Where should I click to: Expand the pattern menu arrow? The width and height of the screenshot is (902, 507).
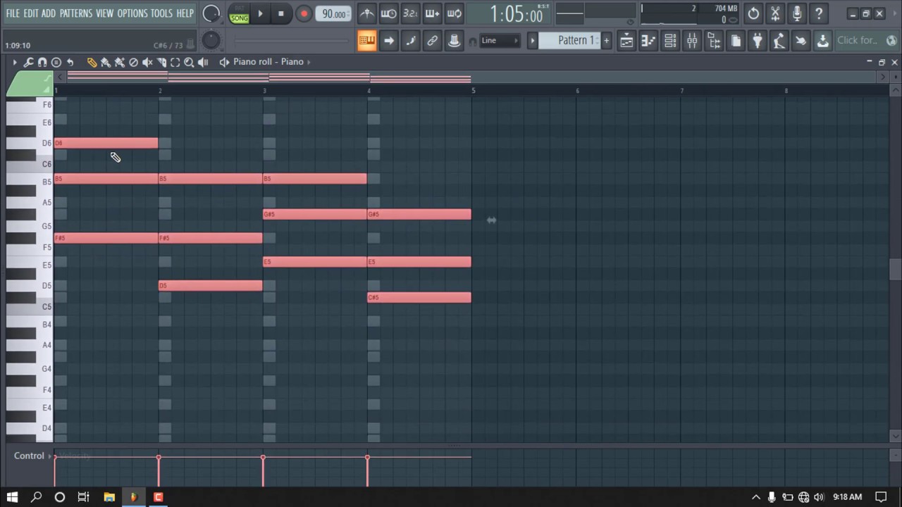533,40
